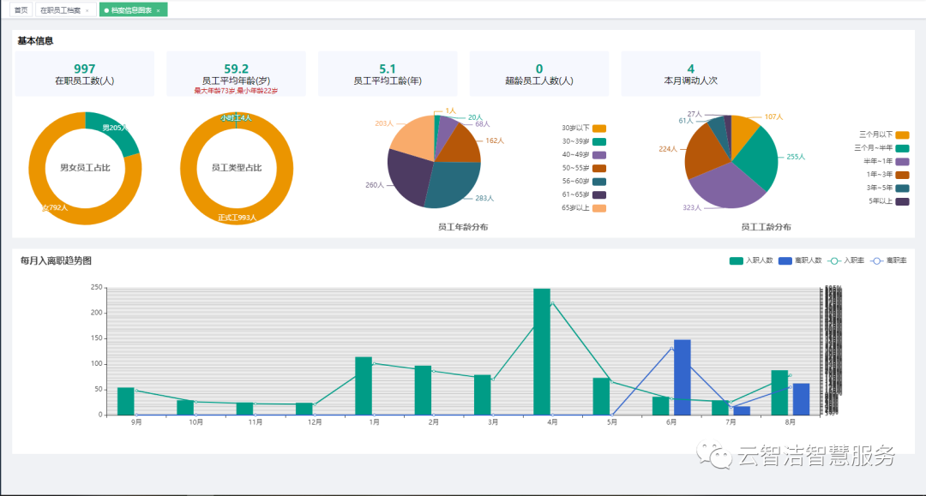926x496 pixels.
Task: Click the 三个月以下 tenure legend swatch
Action: [902, 134]
